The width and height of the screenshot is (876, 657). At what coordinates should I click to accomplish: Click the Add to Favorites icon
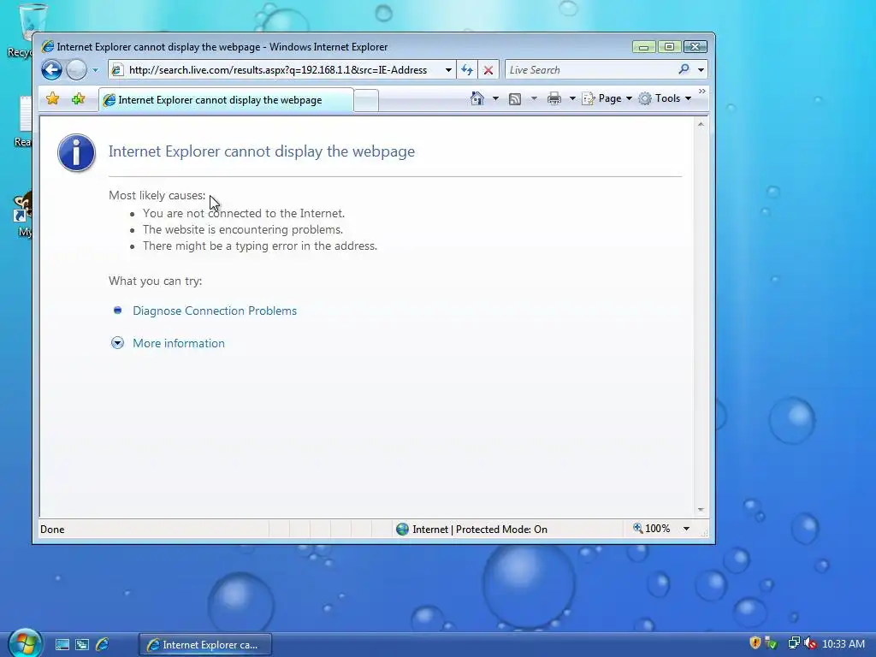(x=78, y=99)
